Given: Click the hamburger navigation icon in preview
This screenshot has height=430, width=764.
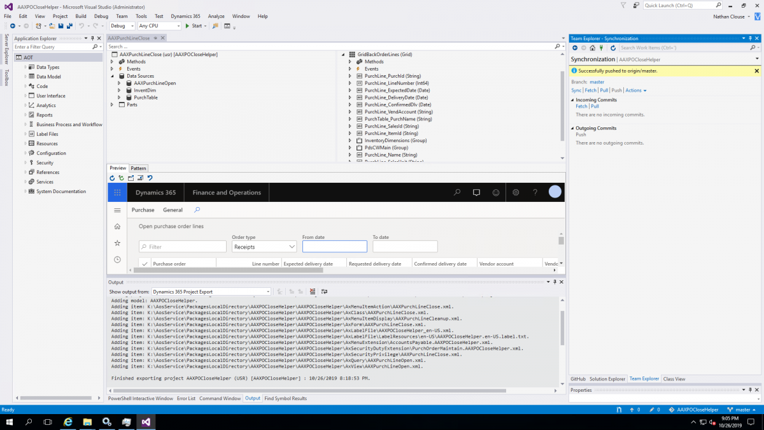Looking at the screenshot, I should pyautogui.click(x=117, y=210).
